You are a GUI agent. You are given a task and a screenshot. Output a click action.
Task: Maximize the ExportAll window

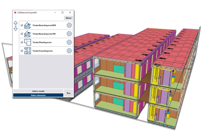[x=63, y=12]
